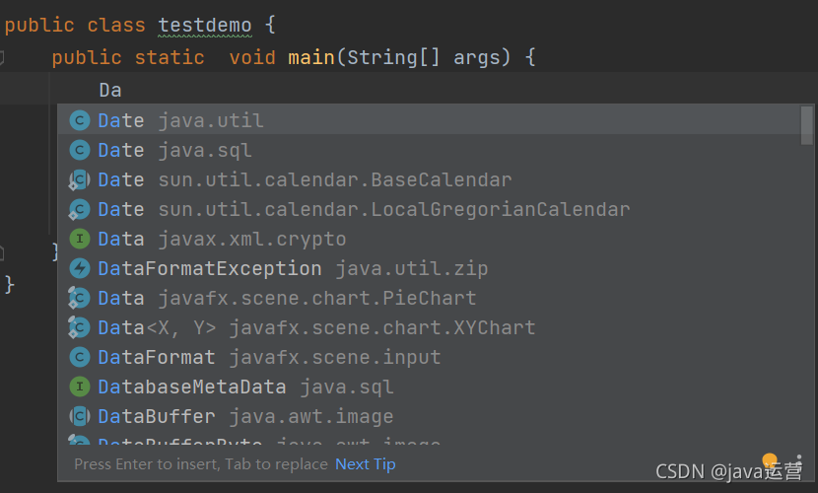The image size is (818, 493).
Task: Select DataBuffer java.awt.image suggestion
Action: [x=428, y=416]
